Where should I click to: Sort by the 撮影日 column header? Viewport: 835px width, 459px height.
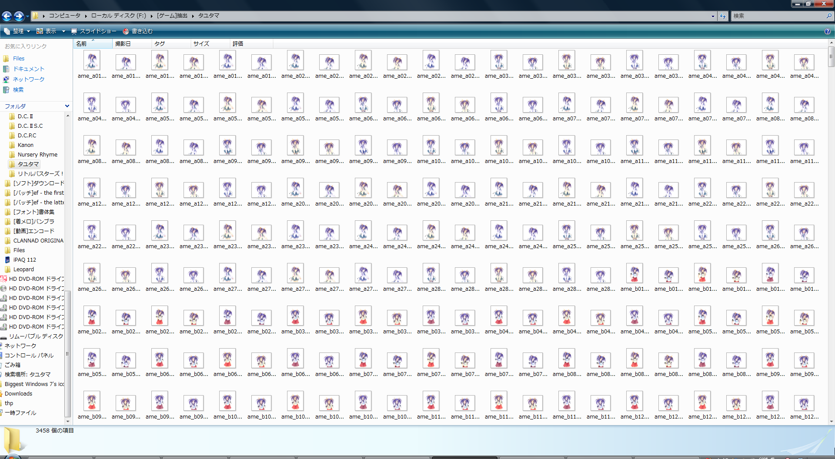click(x=132, y=44)
